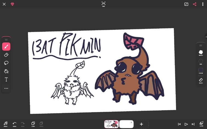Image resolution: width=207 pixels, height=129 pixels.
Task: Open the Color swatch picker
Action: (201, 71)
